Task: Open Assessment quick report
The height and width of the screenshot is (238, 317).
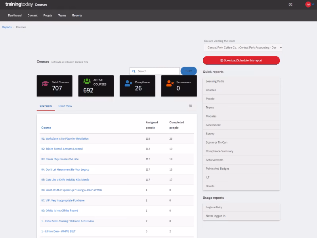Action: click(241, 125)
